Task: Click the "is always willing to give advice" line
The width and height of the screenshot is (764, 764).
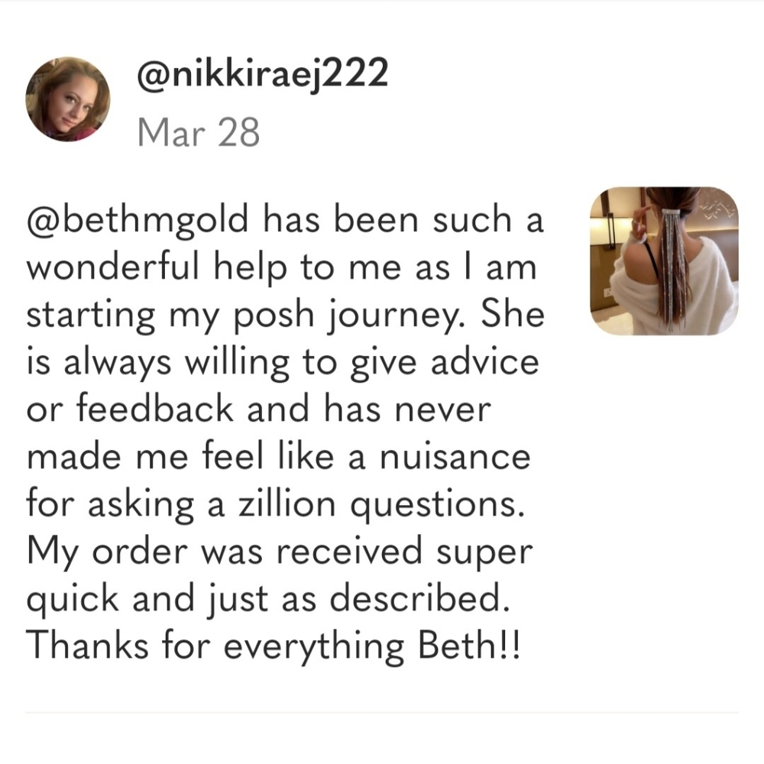Action: click(x=282, y=361)
